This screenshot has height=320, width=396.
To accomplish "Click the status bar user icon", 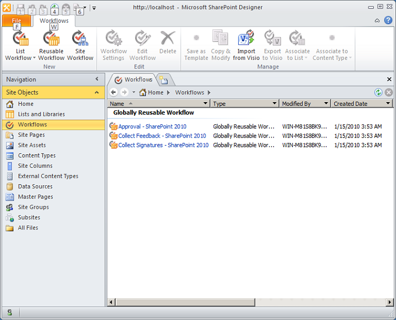I will [x=10, y=312].
